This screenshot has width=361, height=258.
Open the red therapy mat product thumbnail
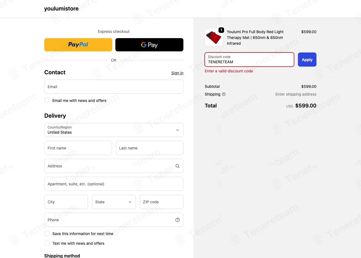coord(214,38)
